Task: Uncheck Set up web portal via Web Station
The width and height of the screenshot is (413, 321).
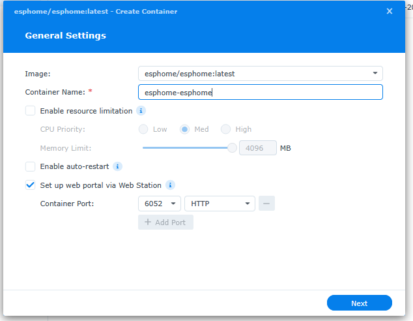Action: 30,185
